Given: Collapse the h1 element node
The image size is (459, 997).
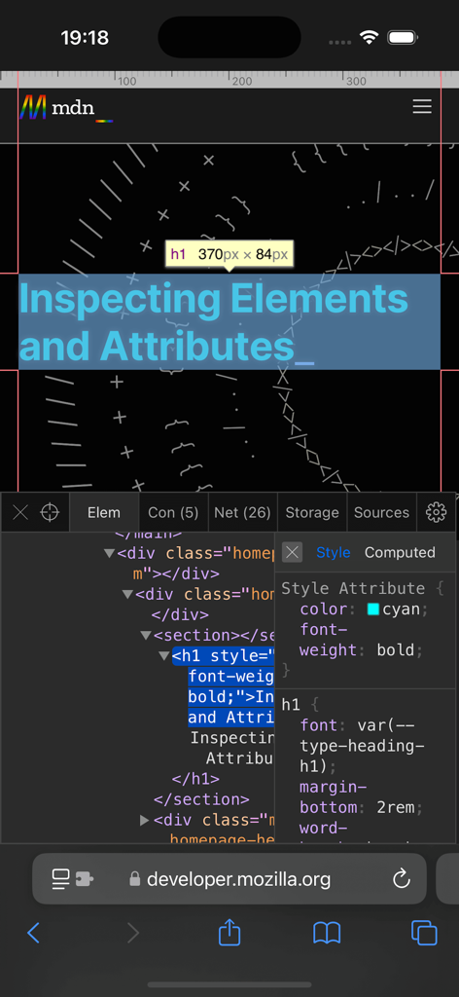Looking at the screenshot, I should 164,655.
